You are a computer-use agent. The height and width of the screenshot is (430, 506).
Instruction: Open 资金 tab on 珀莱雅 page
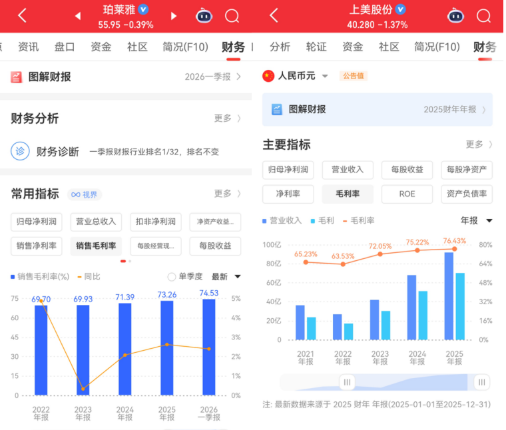point(101,47)
